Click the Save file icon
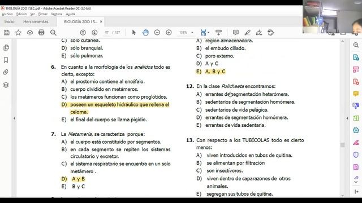The width and height of the screenshot is (362, 203). (7, 33)
